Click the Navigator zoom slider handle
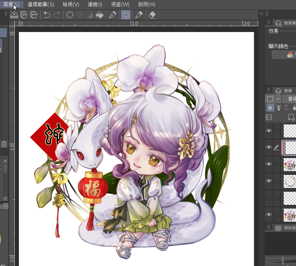296x266 pixels. (283, 261)
